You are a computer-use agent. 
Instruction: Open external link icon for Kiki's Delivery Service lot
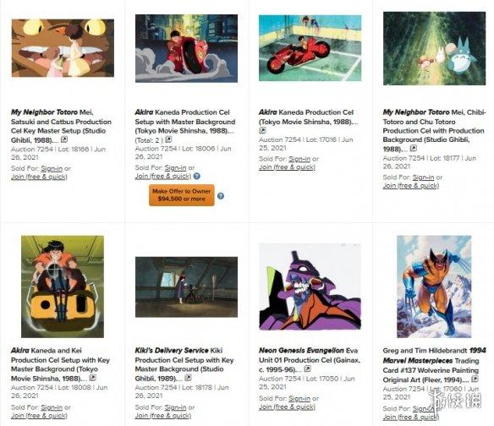point(188,377)
